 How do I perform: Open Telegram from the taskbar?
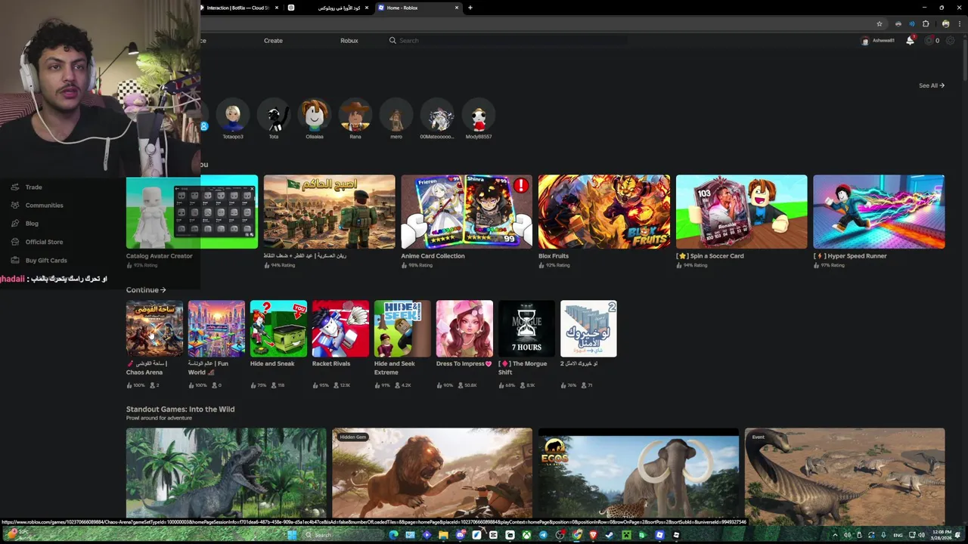(x=543, y=535)
